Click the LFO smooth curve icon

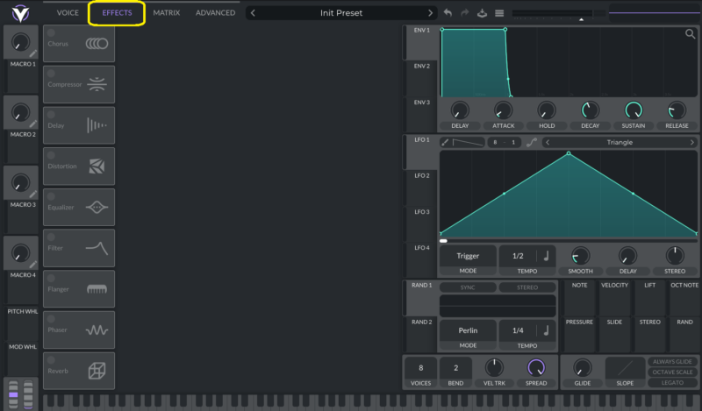pyautogui.click(x=532, y=142)
